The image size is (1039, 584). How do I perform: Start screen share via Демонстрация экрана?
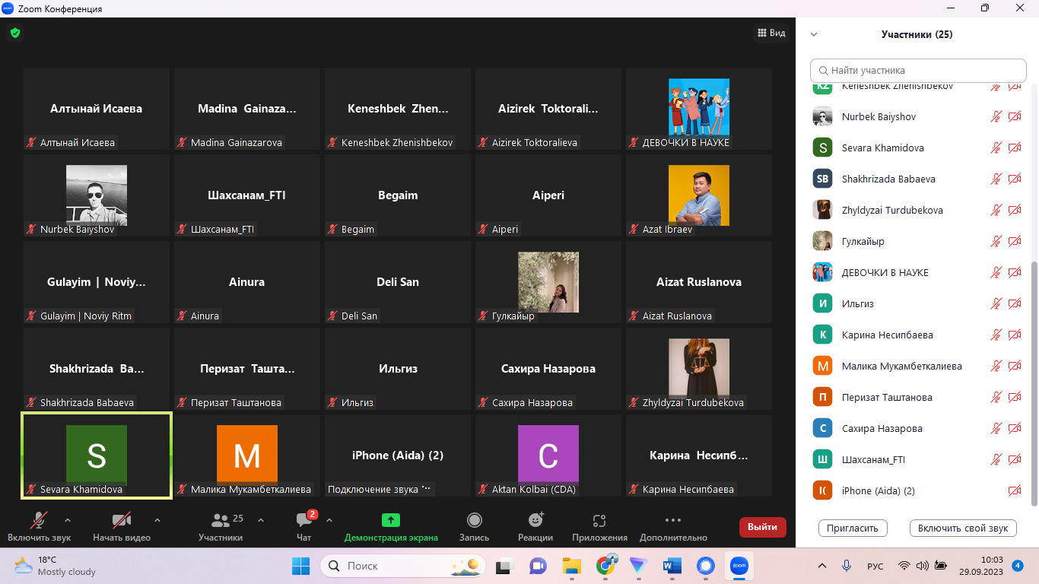[x=391, y=521]
